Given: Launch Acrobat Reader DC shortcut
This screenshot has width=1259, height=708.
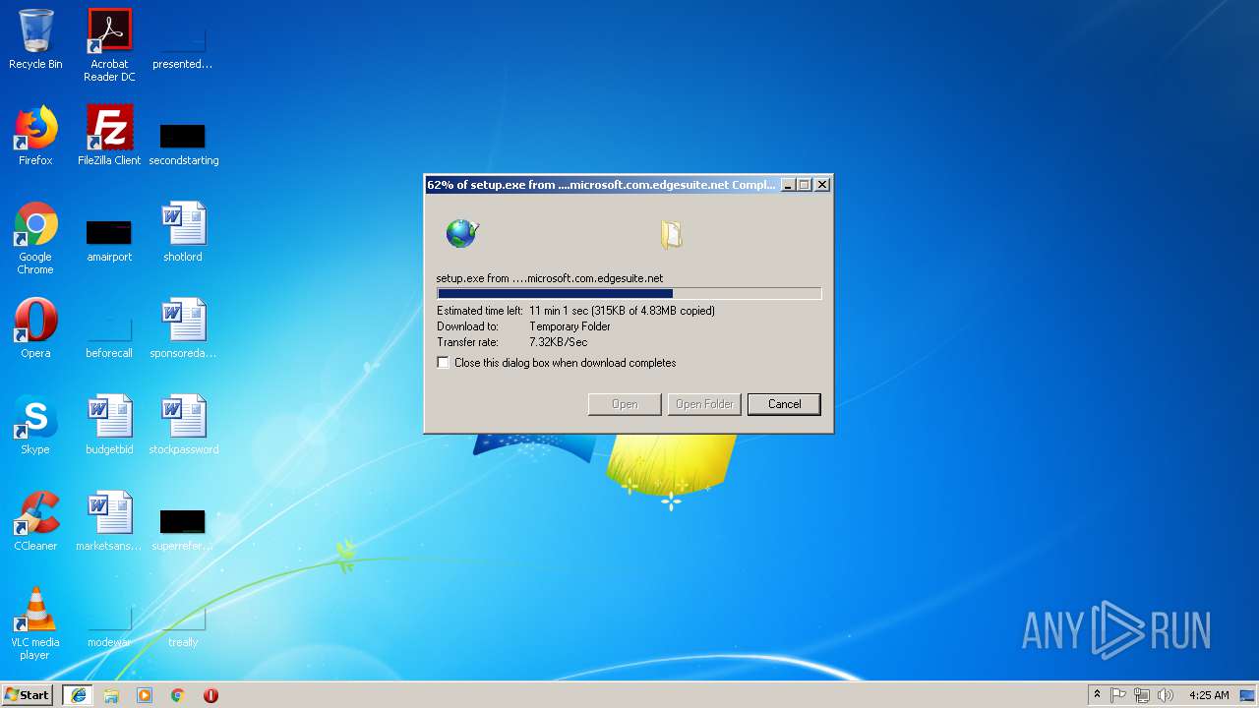Looking at the screenshot, I should 109,45.
